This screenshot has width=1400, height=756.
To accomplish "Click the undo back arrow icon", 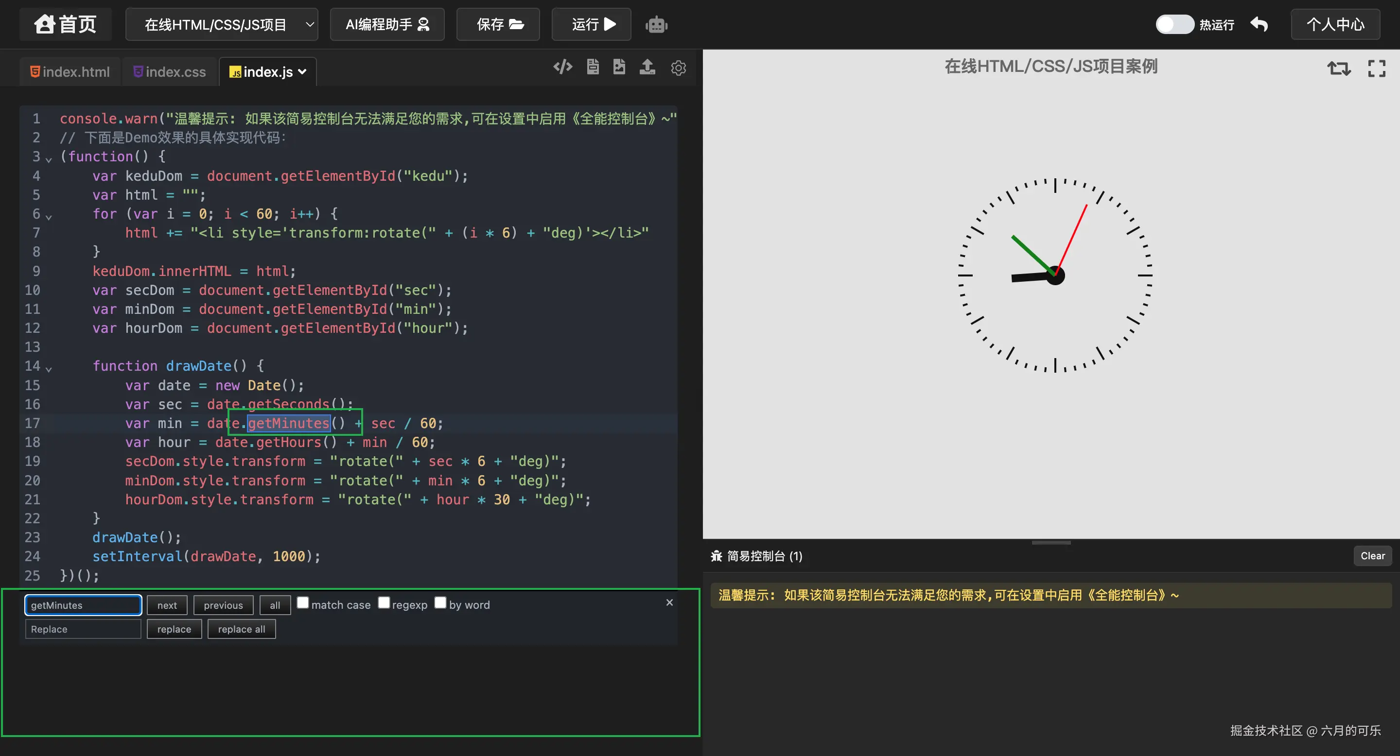I will point(1259,24).
